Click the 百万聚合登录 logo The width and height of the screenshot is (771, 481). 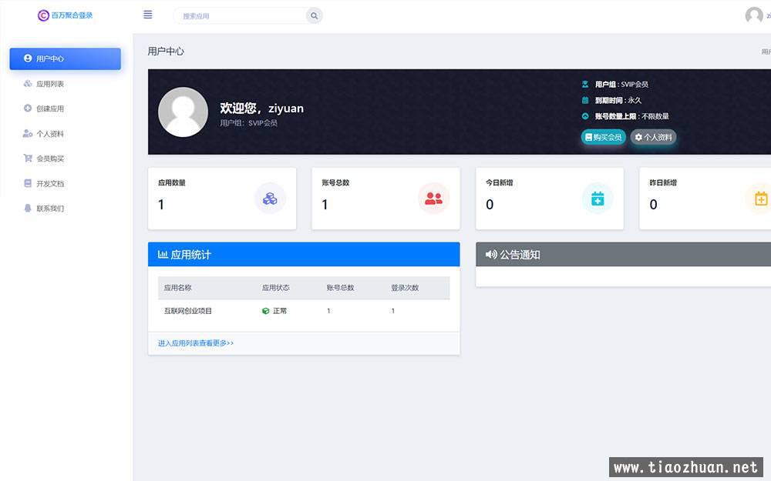[x=65, y=15]
